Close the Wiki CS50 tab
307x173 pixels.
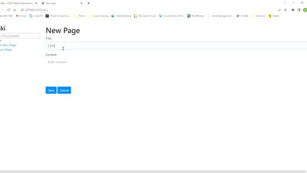pos(36,3)
